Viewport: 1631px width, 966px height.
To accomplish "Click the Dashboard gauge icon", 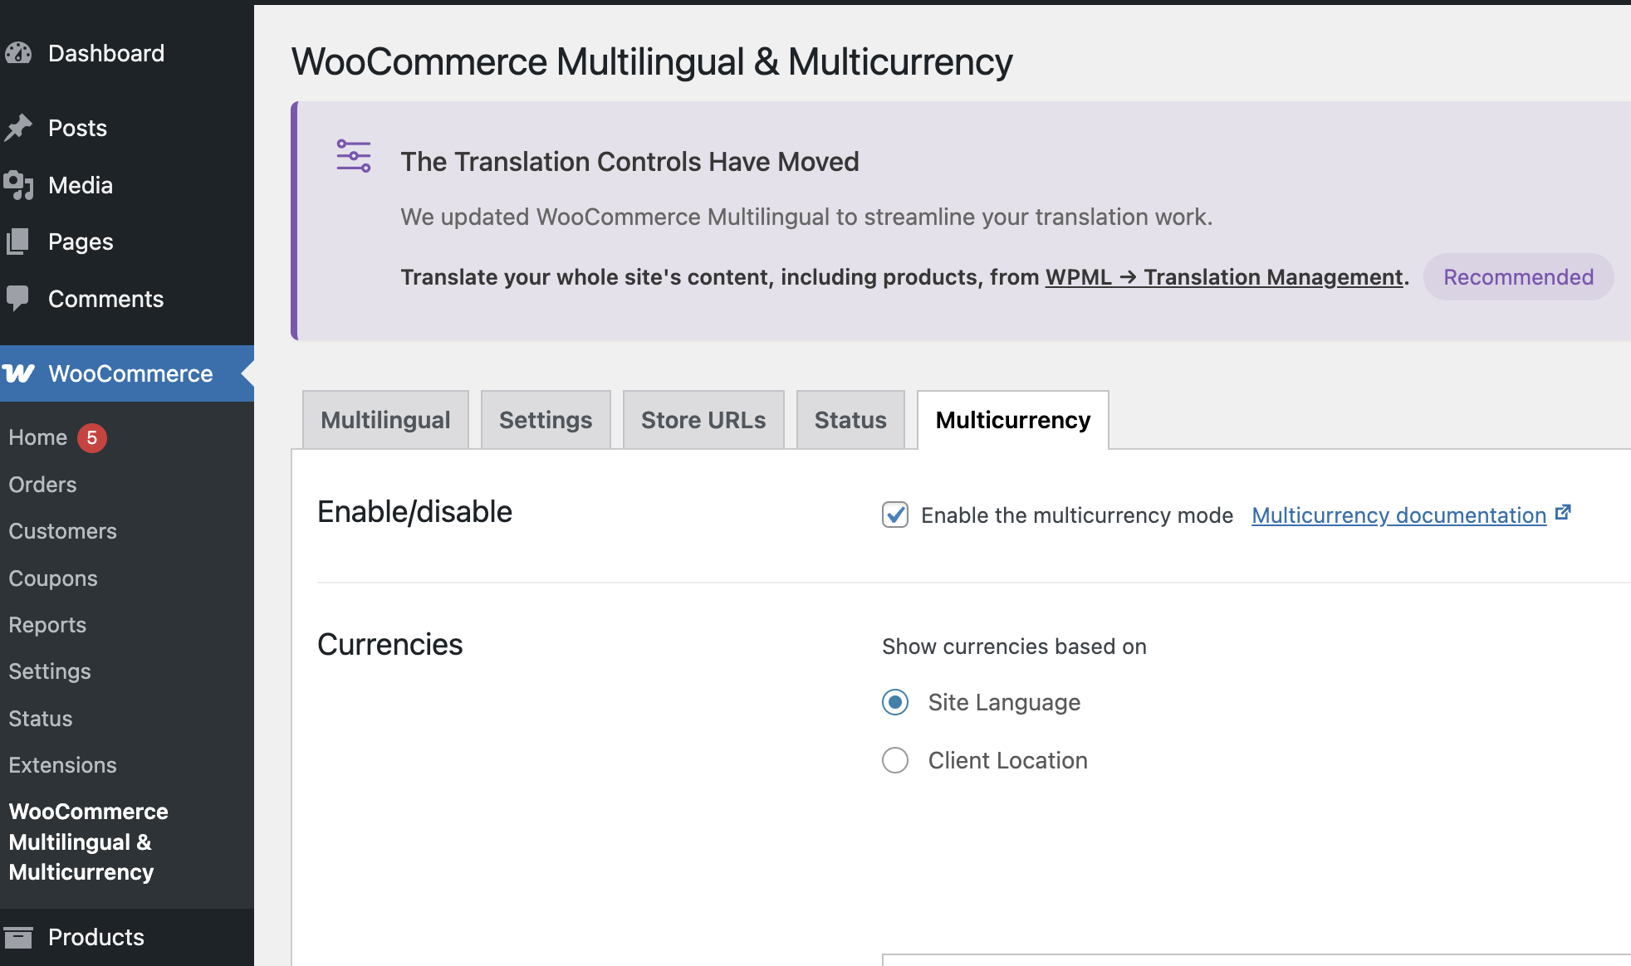I will tap(18, 53).
